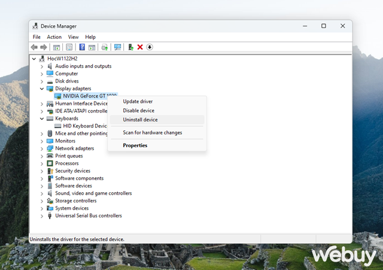
Task: Open the View menu
Action: point(73,37)
